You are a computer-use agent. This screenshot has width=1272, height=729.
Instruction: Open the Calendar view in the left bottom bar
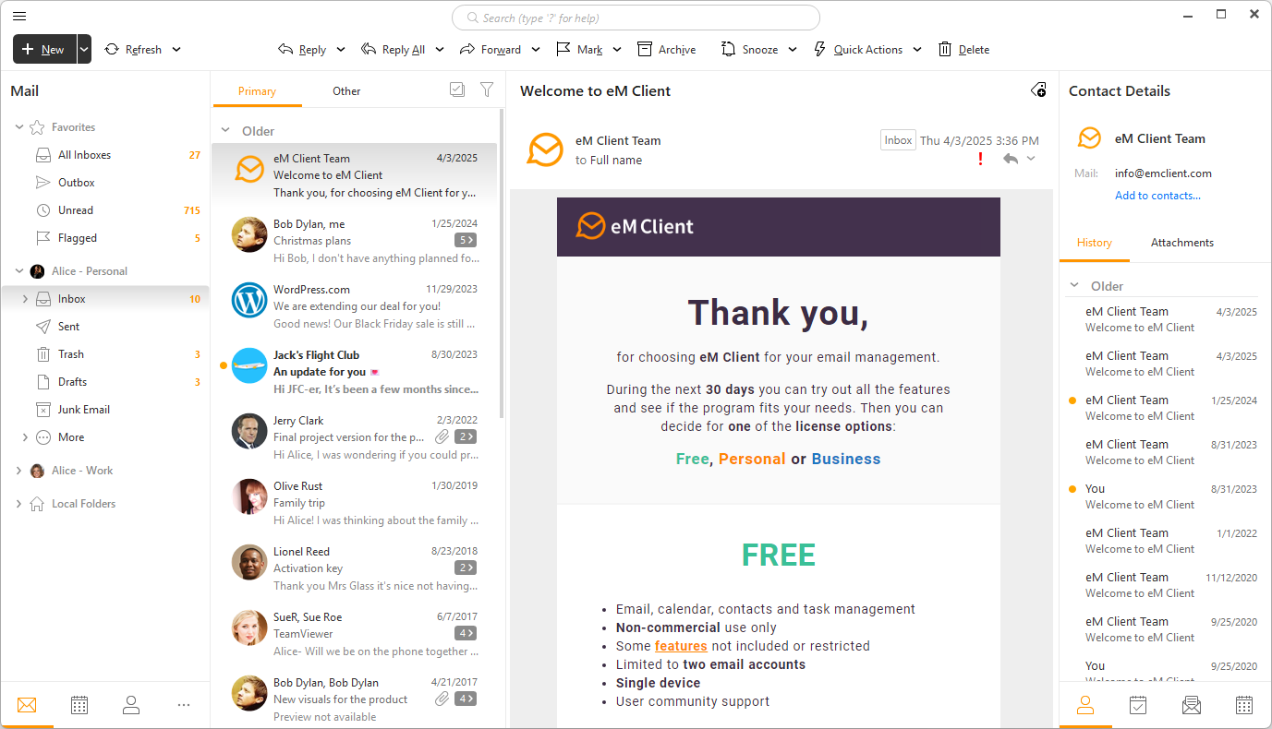[79, 705]
